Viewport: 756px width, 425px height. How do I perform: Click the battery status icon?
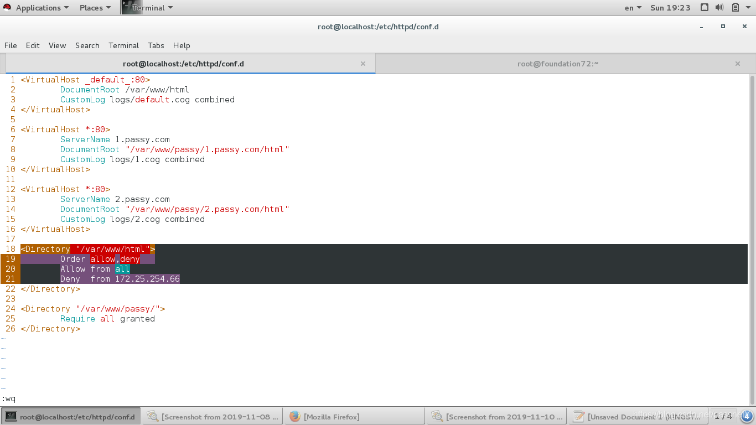pyautogui.click(x=736, y=8)
